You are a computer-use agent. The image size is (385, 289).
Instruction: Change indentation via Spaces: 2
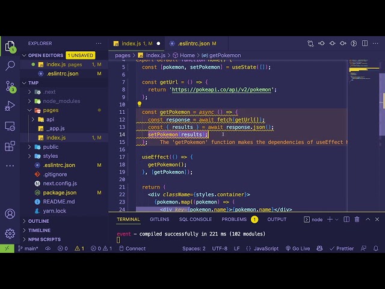pos(194,249)
